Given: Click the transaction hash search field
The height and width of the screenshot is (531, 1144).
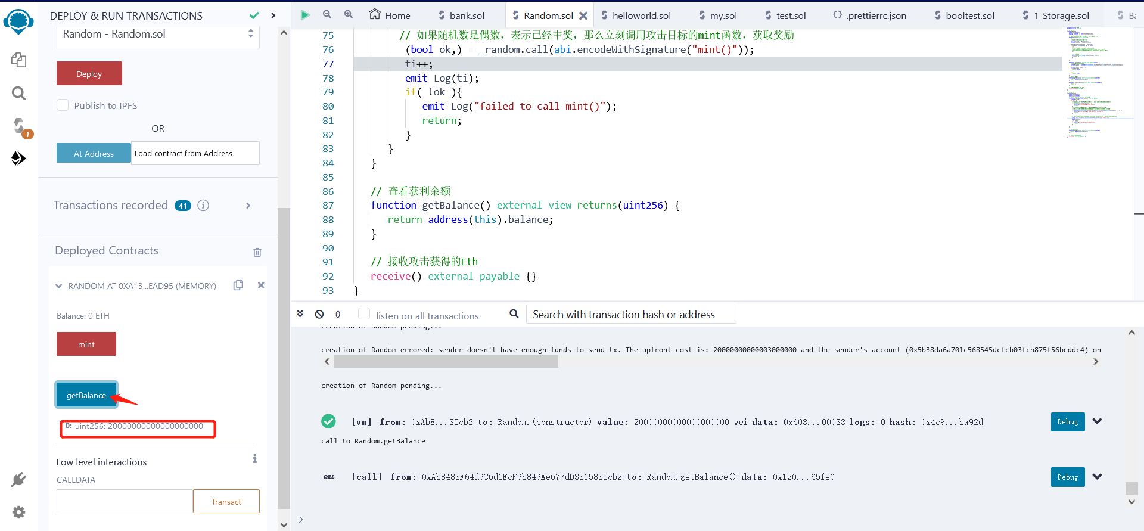Looking at the screenshot, I should click(631, 314).
